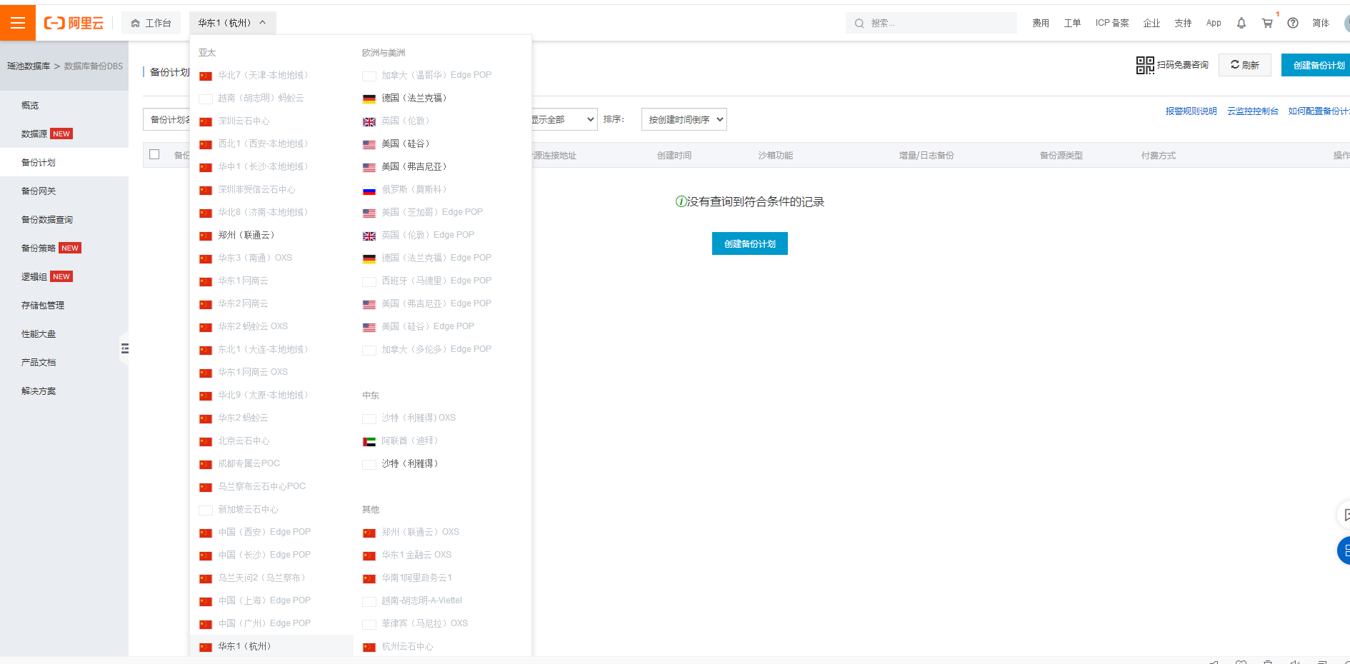This screenshot has width=1350, height=664.
Task: Click the 刷新 refresh button
Action: pyautogui.click(x=1245, y=65)
